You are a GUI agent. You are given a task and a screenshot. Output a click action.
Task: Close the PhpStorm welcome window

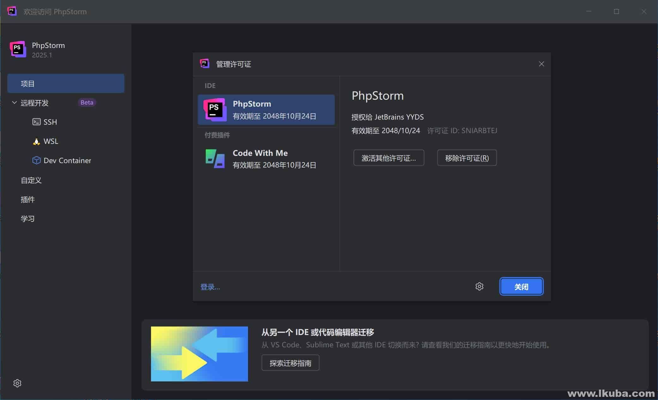coord(644,11)
